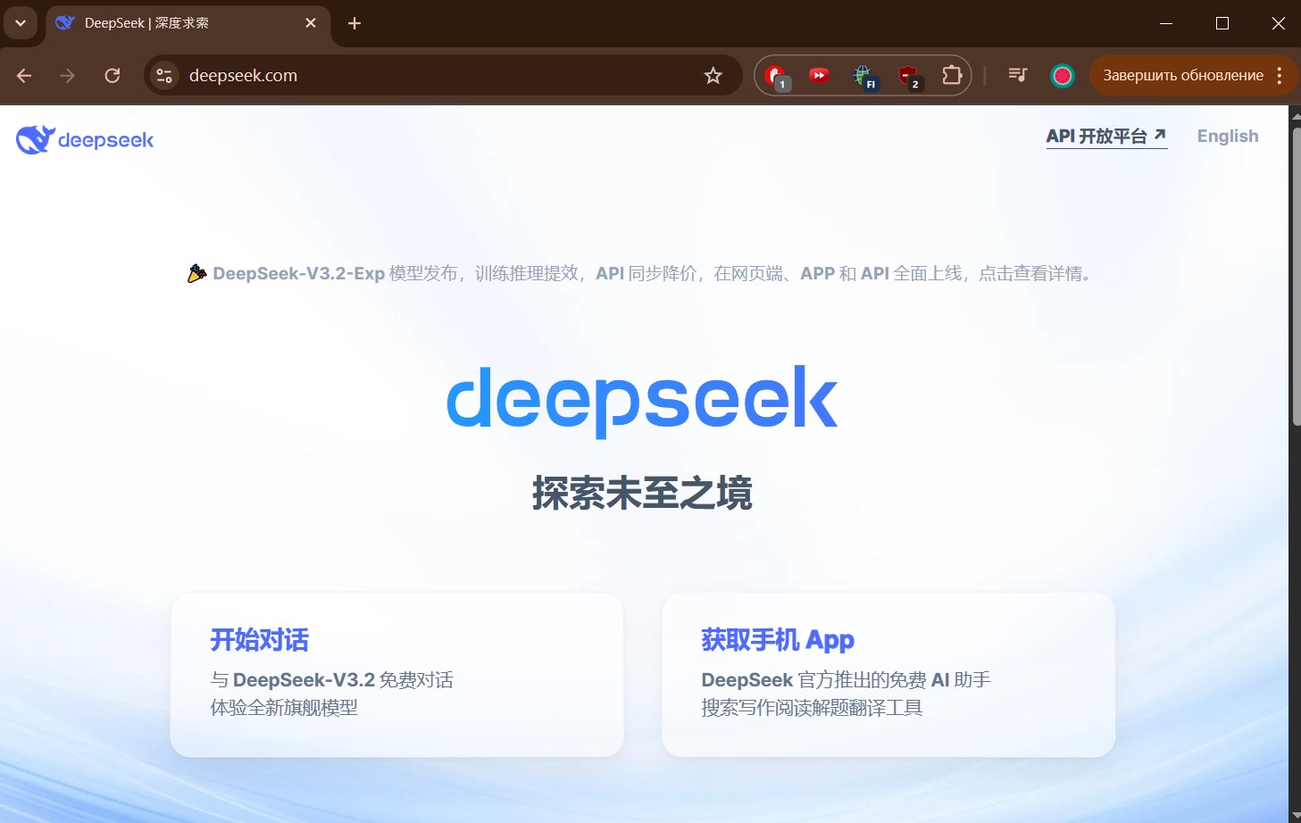This screenshot has width=1301, height=823.
Task: Expand the tab search dropdown arrow
Action: [21, 23]
